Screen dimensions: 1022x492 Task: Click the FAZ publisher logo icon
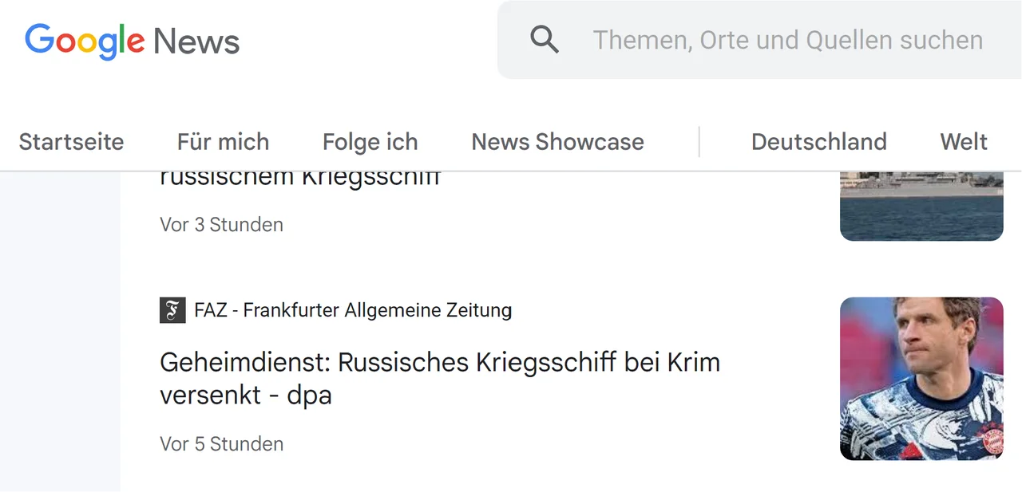[x=172, y=309]
